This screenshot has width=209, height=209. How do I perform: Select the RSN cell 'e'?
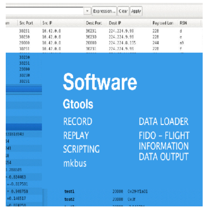tap(181, 37)
